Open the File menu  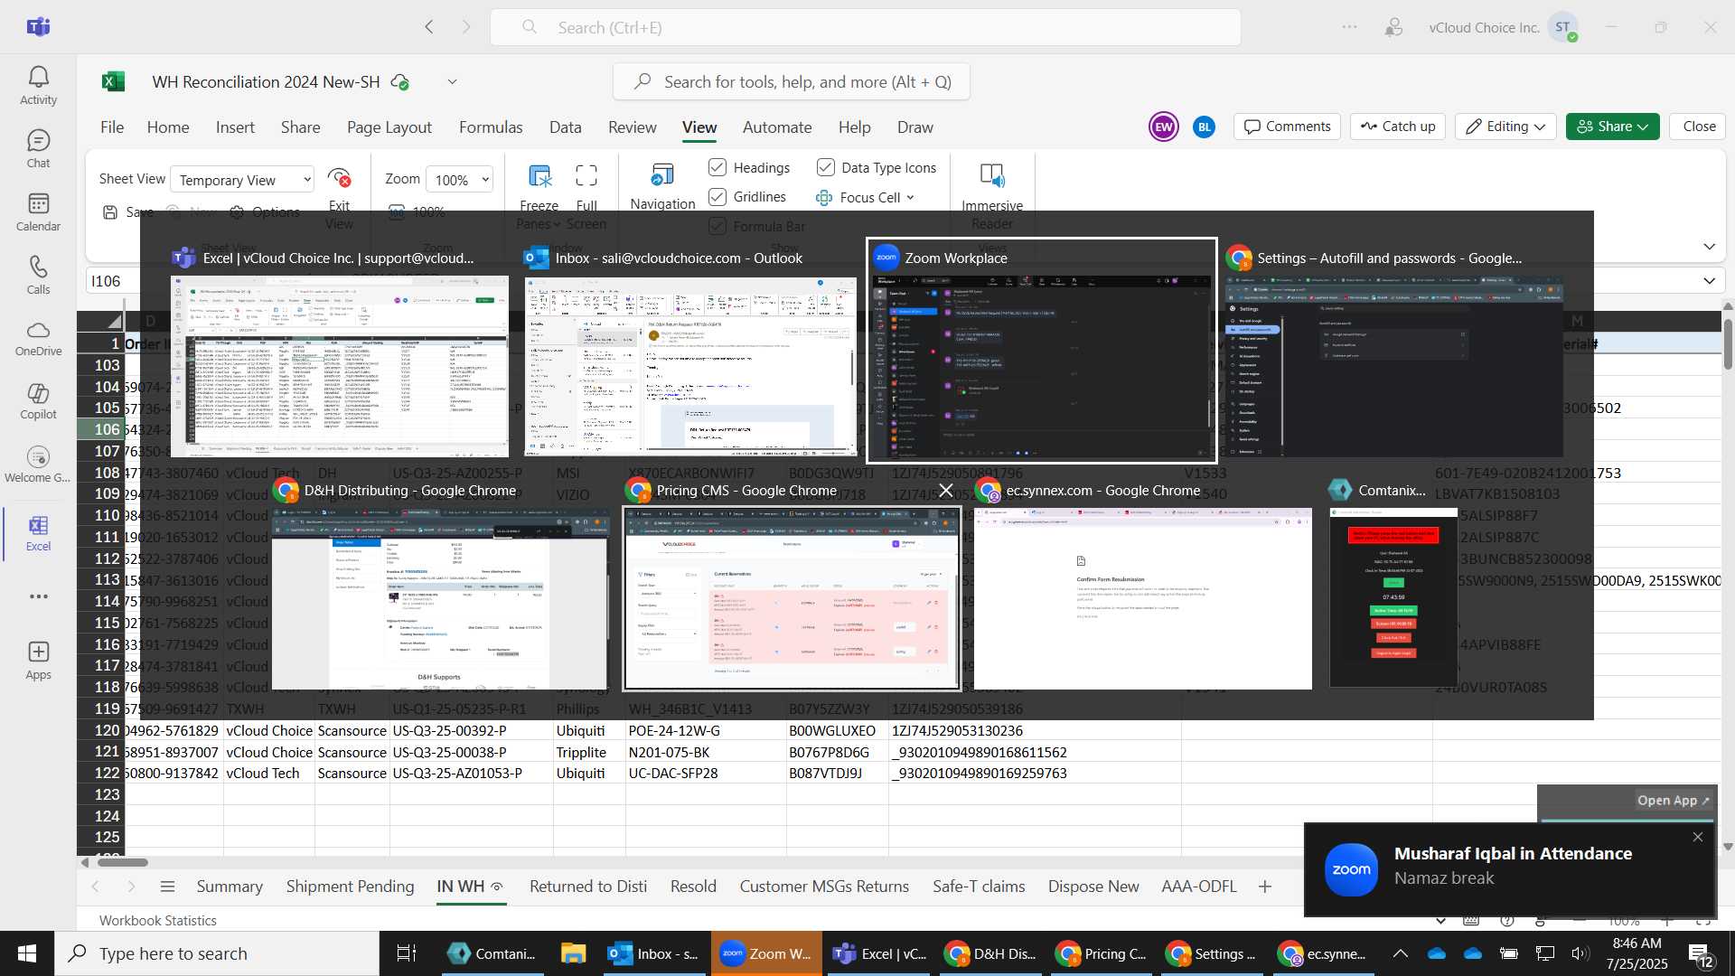(112, 127)
